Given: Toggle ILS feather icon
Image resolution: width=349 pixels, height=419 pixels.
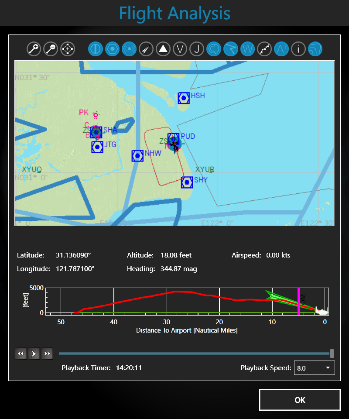Looking at the screenshot, I should (x=146, y=49).
